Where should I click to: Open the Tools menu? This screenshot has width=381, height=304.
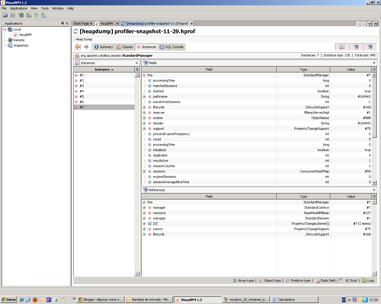[45, 8]
